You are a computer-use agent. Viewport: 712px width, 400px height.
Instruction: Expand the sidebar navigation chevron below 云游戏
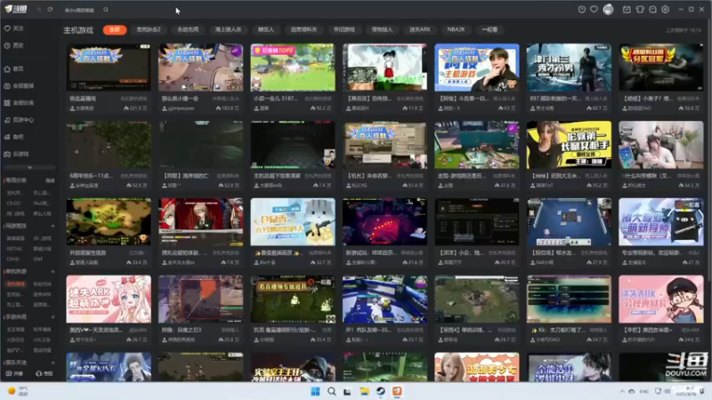coord(29,167)
